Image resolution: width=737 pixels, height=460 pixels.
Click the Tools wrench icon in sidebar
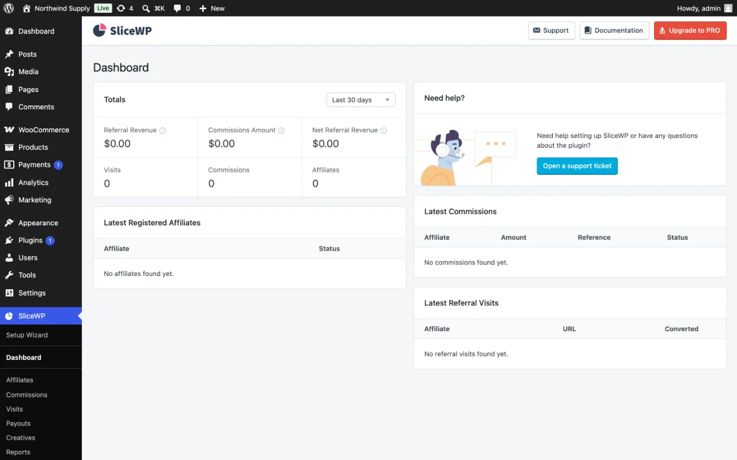9,275
